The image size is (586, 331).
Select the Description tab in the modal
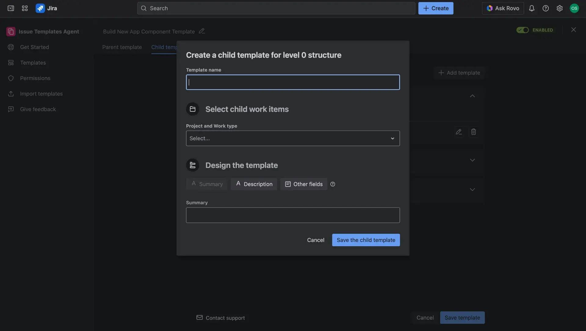tap(254, 184)
